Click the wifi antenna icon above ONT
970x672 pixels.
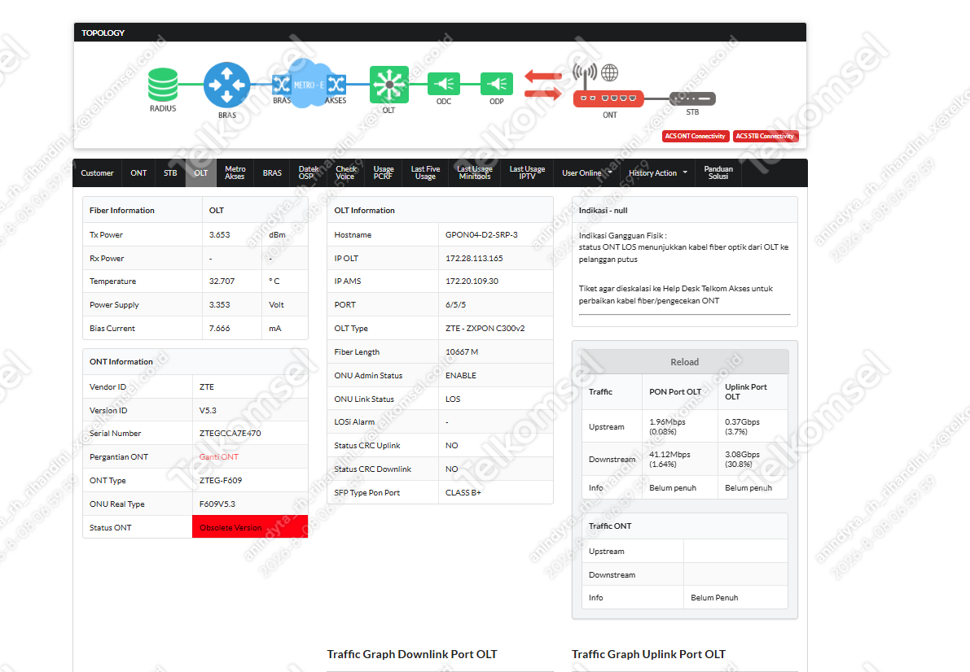585,74
